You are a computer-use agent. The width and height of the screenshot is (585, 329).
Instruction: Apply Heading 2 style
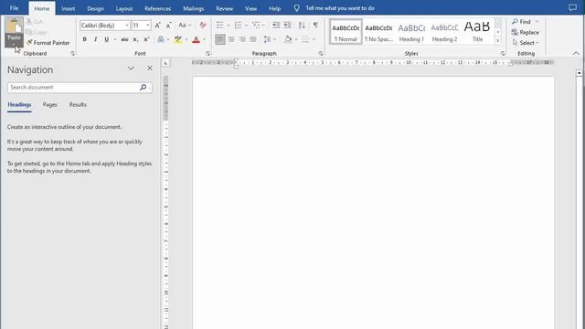(x=444, y=32)
